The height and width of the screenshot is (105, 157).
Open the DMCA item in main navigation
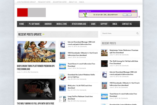[x=115, y=24]
